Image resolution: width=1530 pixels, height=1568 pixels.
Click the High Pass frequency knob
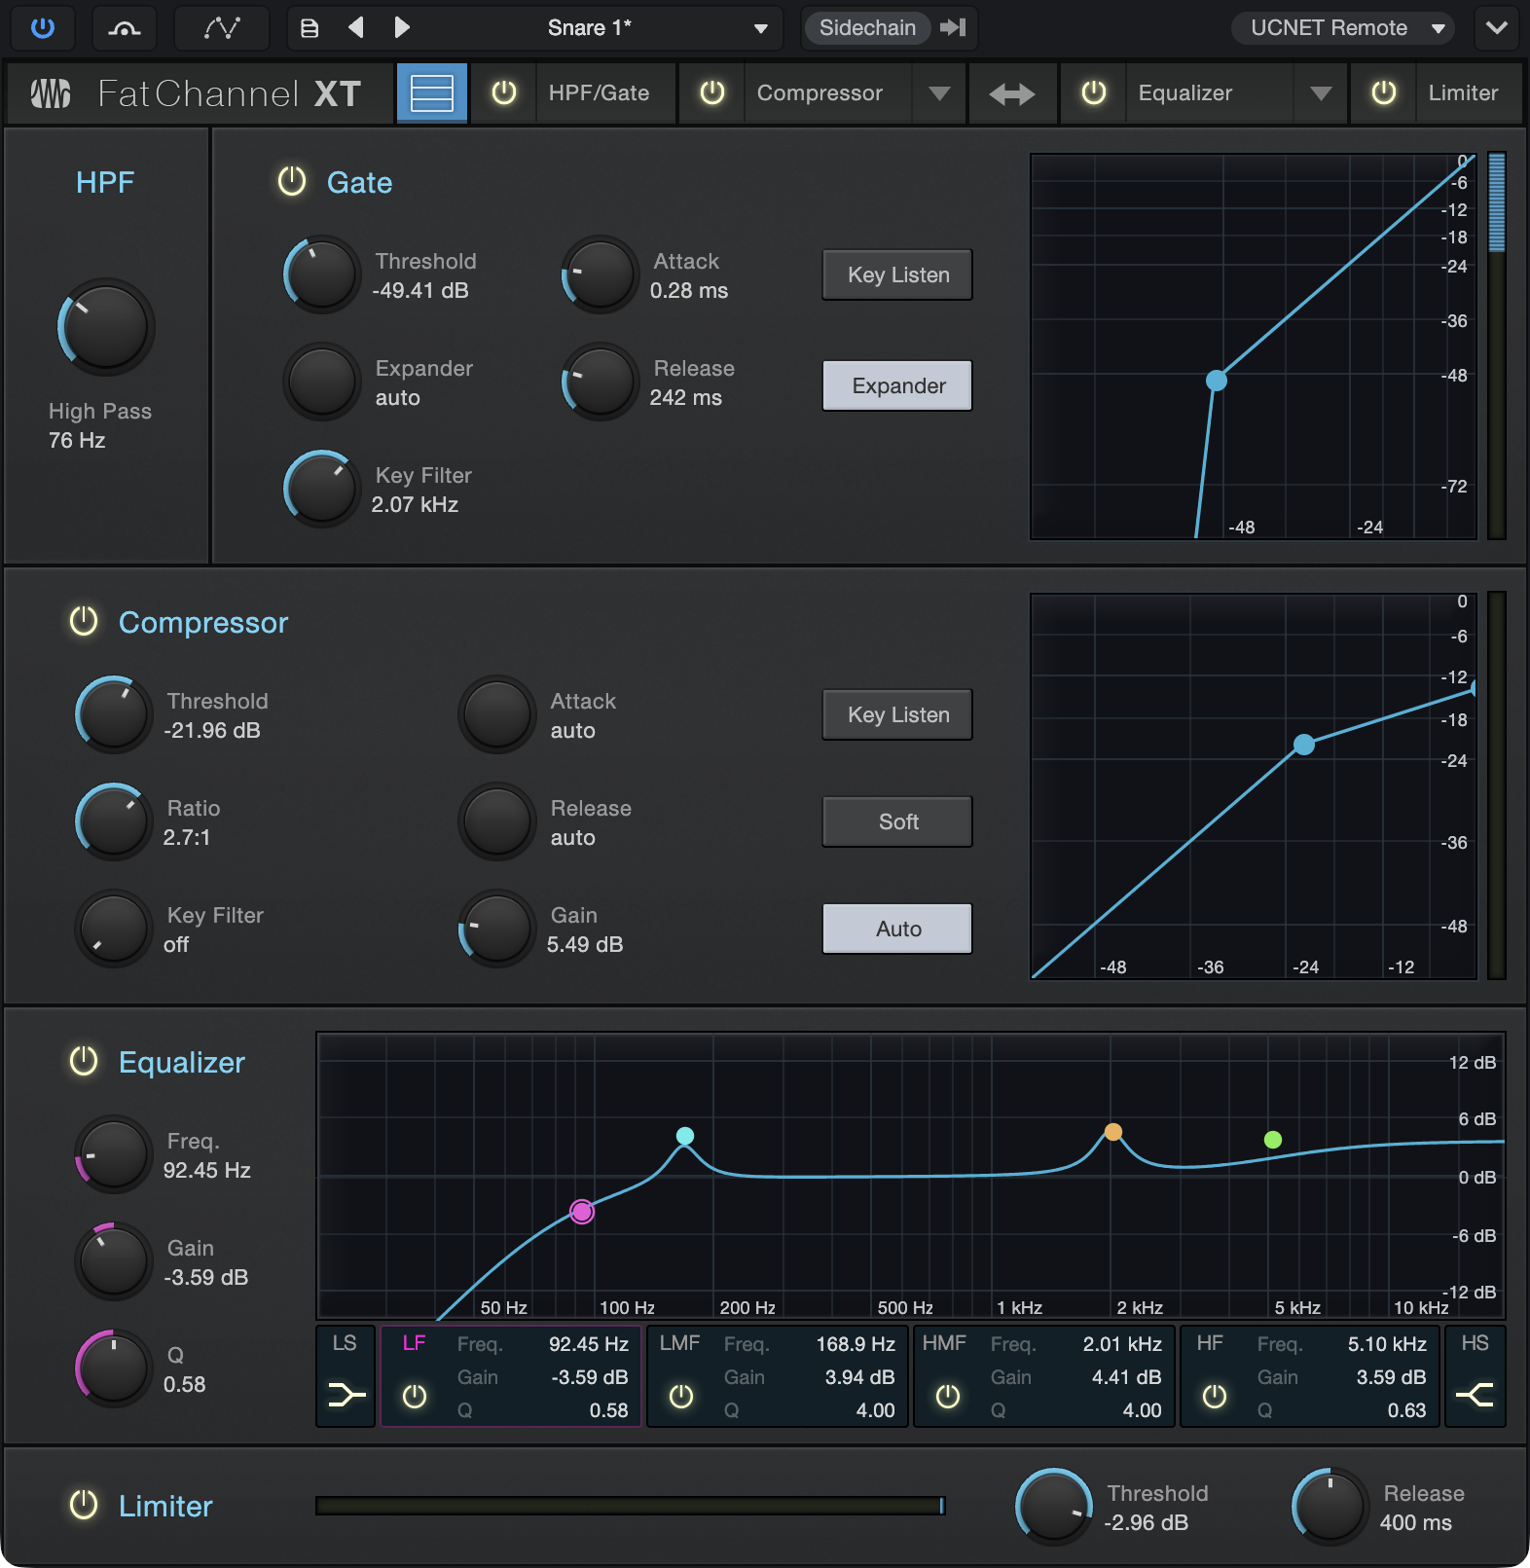point(106,327)
